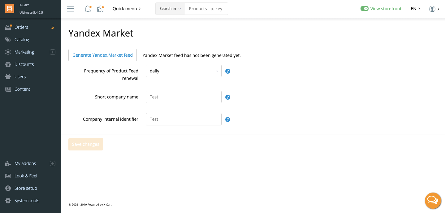
Task: Expand the Quick menu
Action: point(127,9)
